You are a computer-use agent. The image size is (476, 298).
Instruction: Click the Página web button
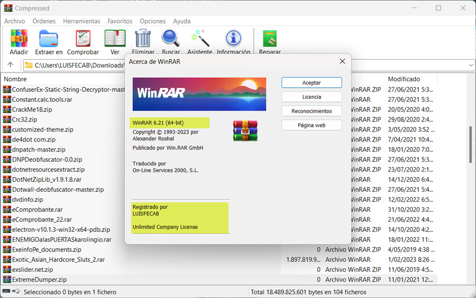[312, 125]
